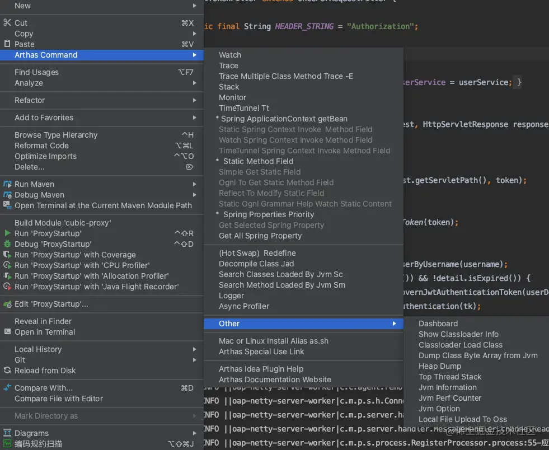Choose Get All Spring Property
The height and width of the screenshot is (450, 549).
[303, 236]
